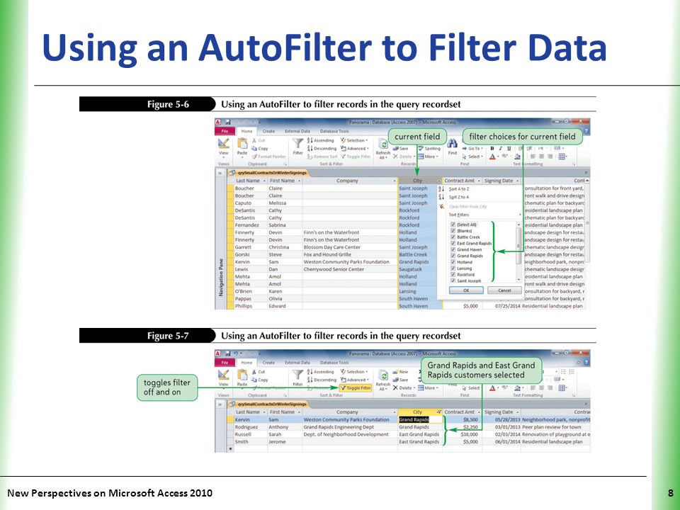Open Signing Date column dropdown in Figure 5-6
The image size is (680, 510).
[517, 181]
